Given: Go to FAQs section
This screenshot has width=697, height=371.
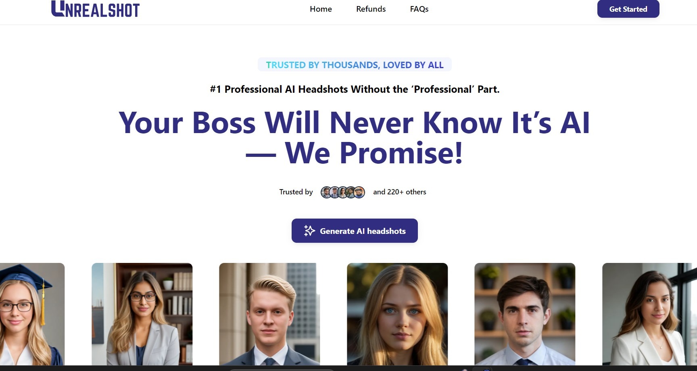Looking at the screenshot, I should pyautogui.click(x=419, y=9).
